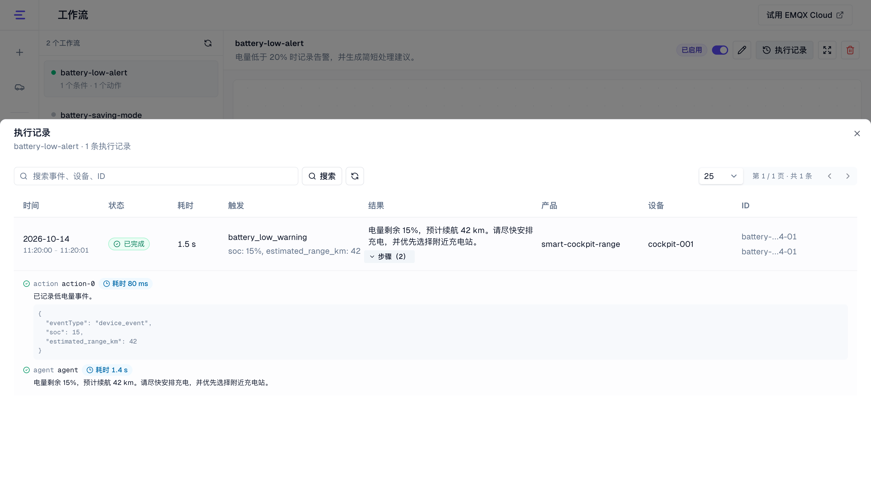
Task: Edit battery-low-alert with pencil icon
Action: pos(742,50)
